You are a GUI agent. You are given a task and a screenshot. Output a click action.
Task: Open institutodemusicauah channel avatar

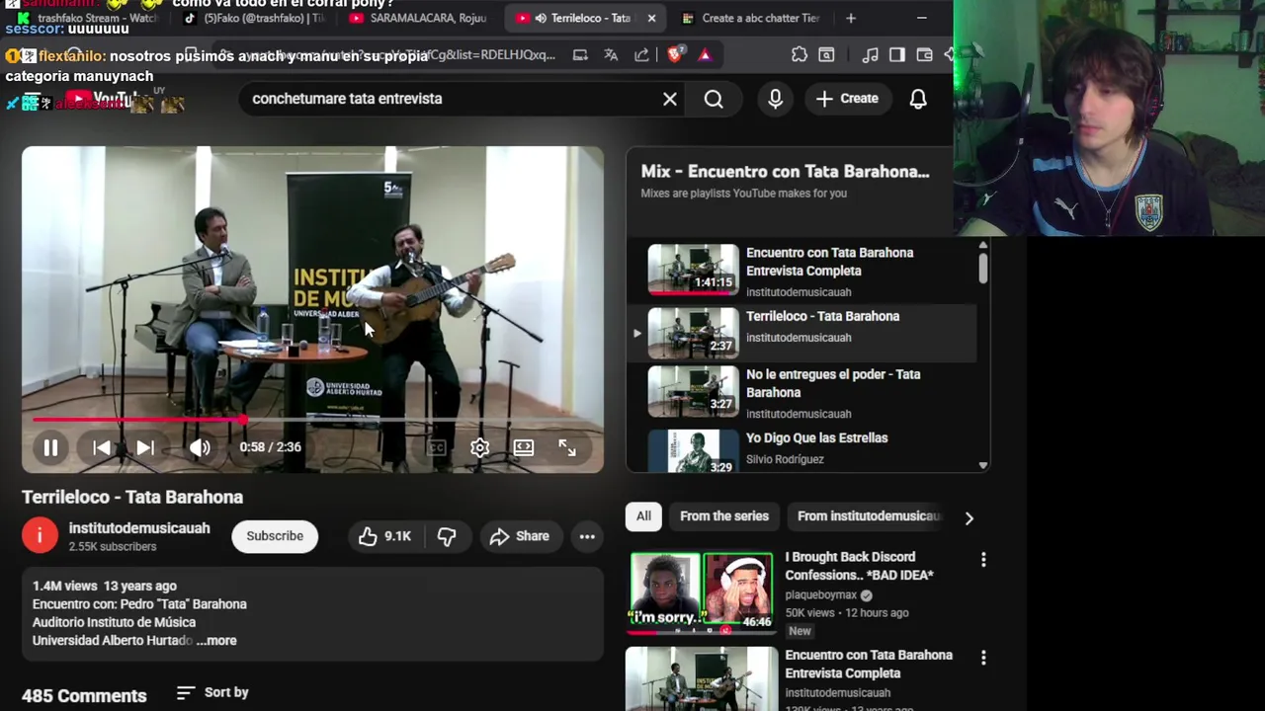(40, 535)
